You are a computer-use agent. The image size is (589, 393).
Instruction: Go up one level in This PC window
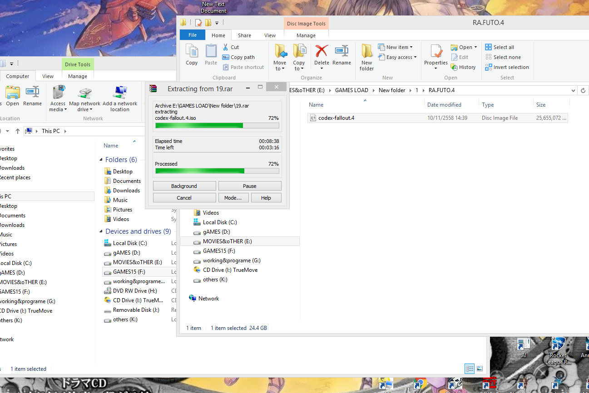(18, 131)
